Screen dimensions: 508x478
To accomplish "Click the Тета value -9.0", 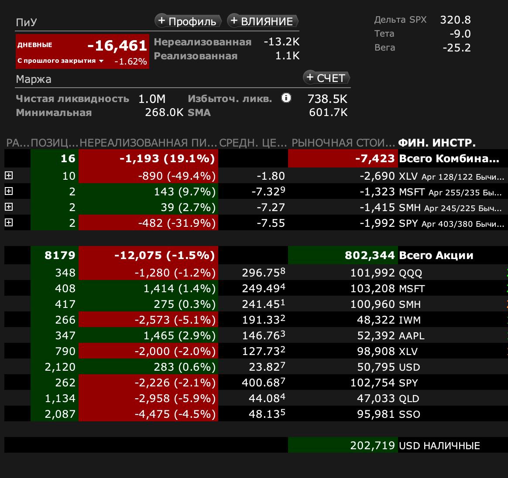I will click(x=460, y=34).
